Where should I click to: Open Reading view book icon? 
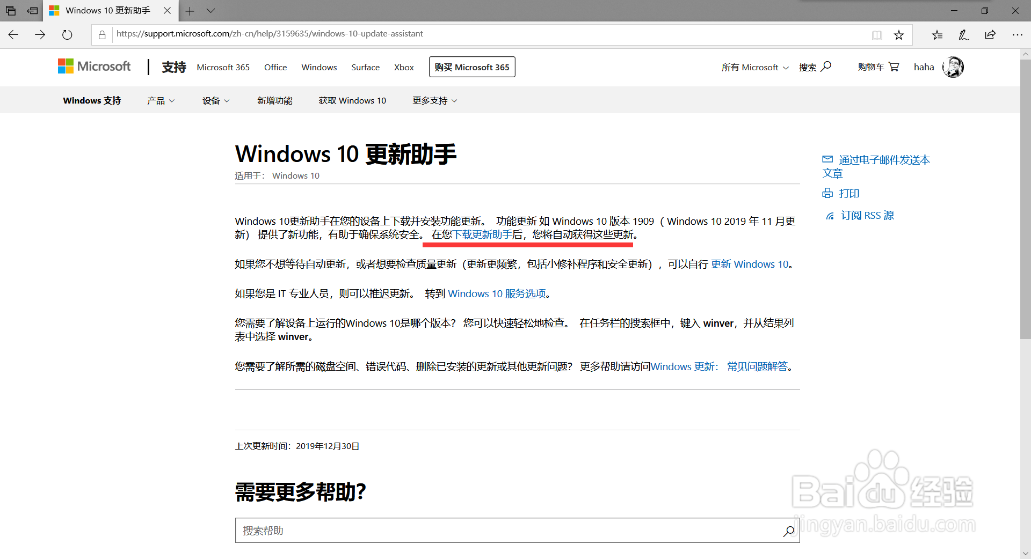click(877, 35)
